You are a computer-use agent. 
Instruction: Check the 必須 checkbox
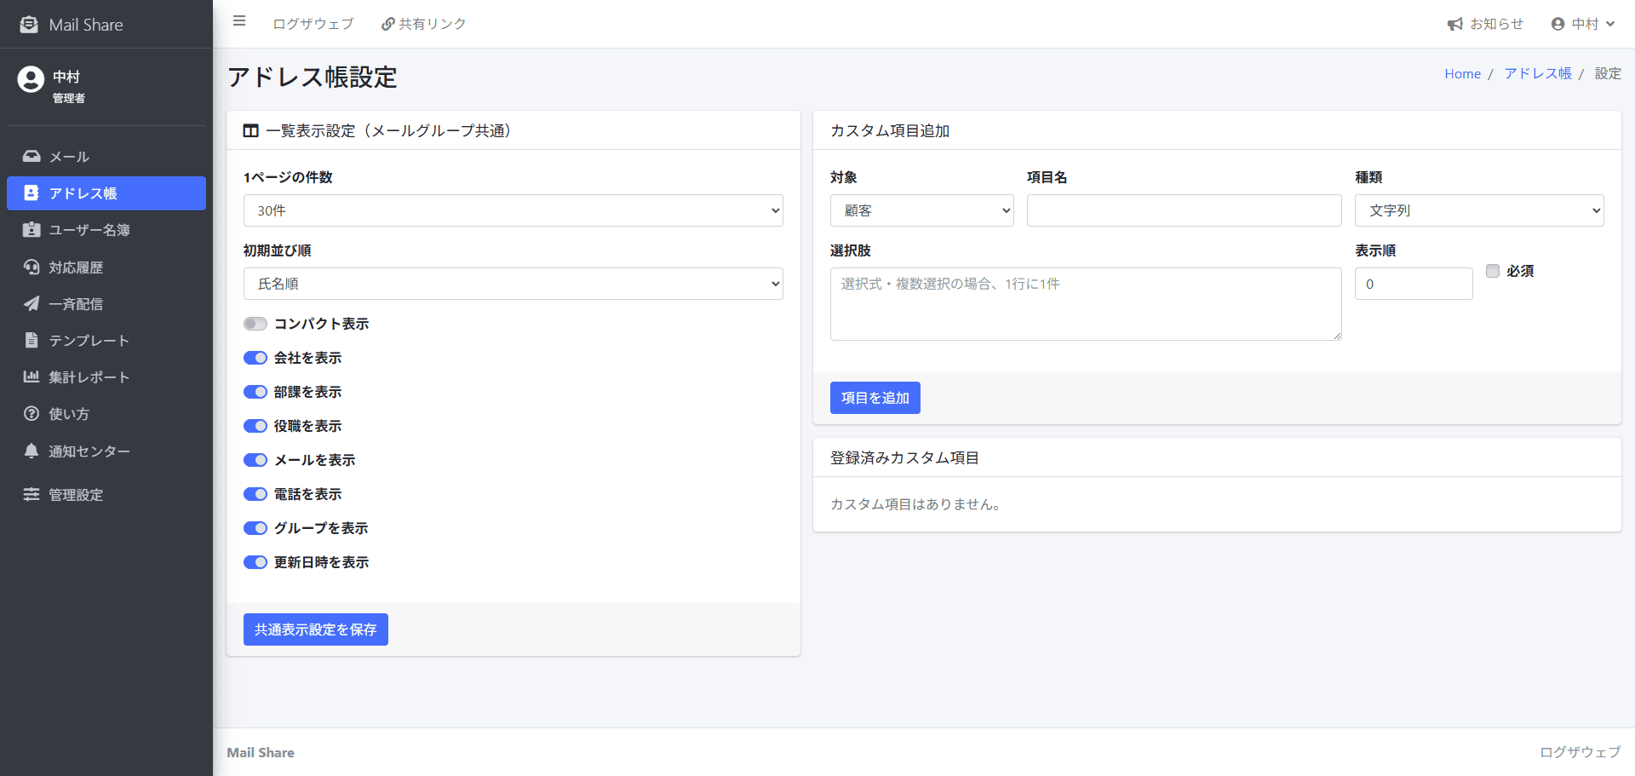[x=1493, y=271]
